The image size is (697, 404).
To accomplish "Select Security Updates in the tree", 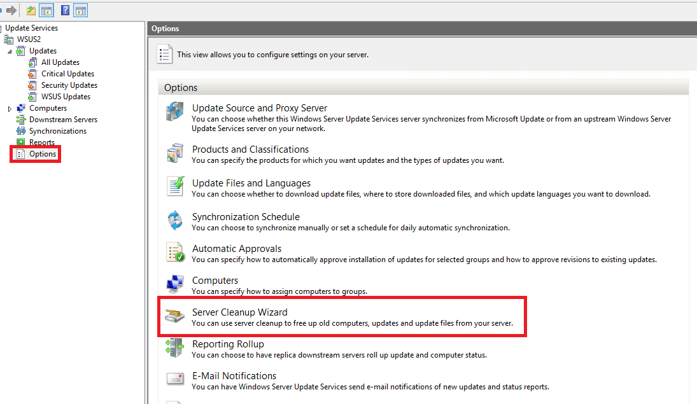I will pos(69,85).
